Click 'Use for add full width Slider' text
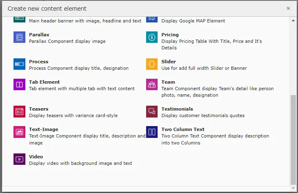298x193 pixels. 204,68
